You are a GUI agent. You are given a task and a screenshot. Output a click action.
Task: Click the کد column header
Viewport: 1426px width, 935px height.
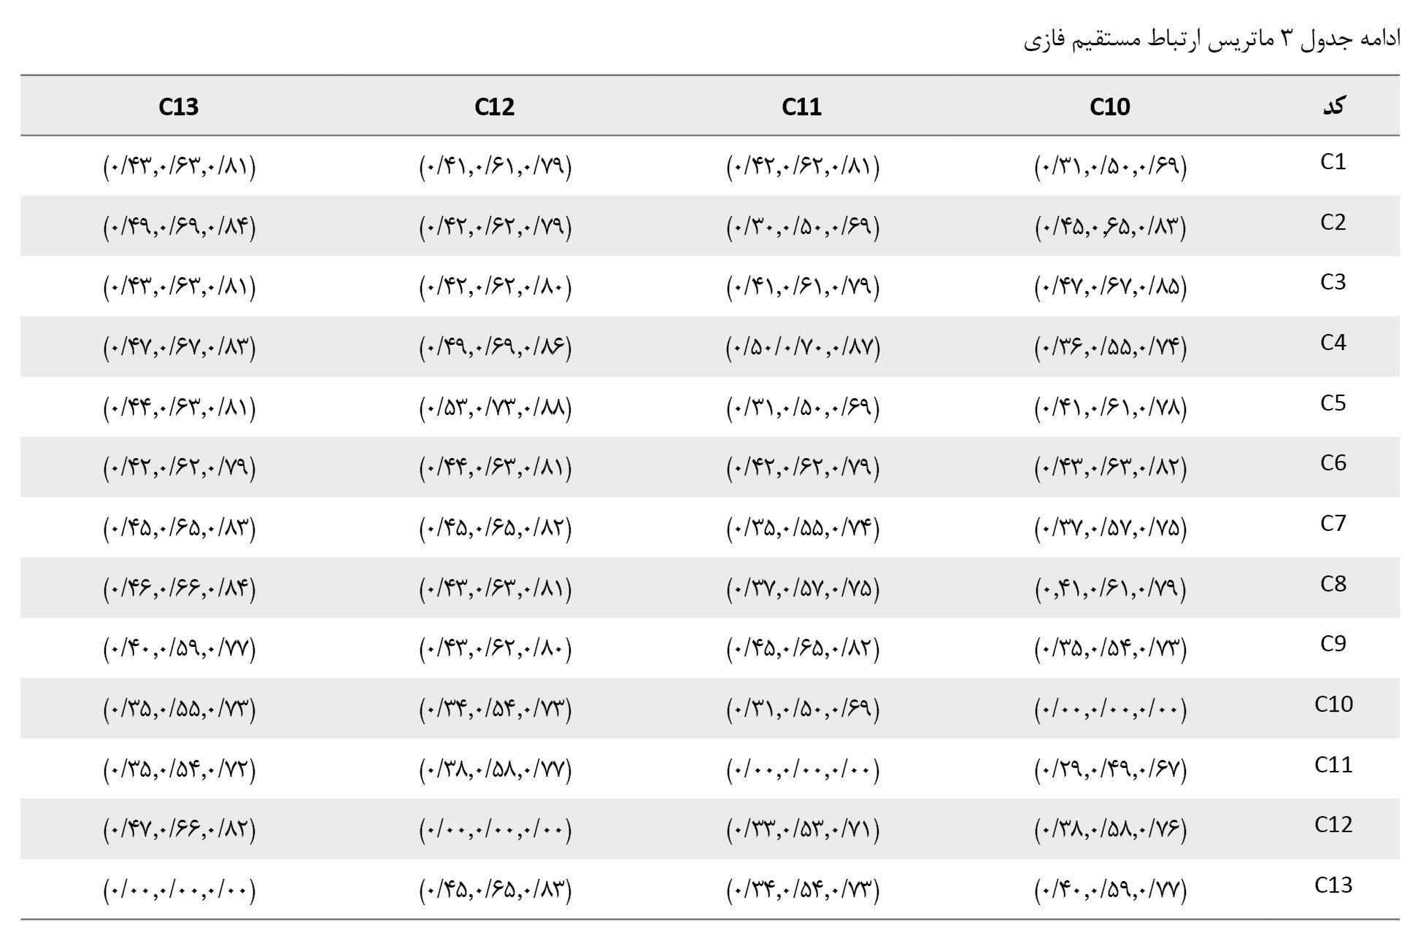coord(1333,106)
